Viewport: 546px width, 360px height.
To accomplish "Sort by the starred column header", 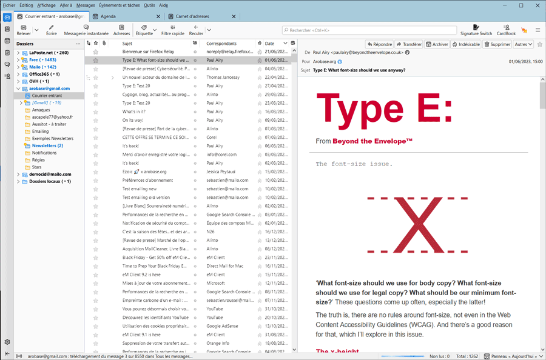I will click(96, 44).
